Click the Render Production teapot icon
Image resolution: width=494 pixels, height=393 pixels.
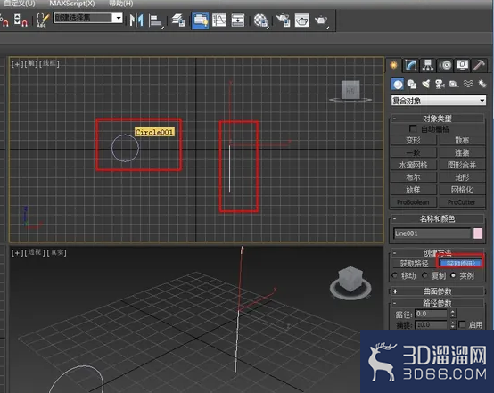(321, 20)
